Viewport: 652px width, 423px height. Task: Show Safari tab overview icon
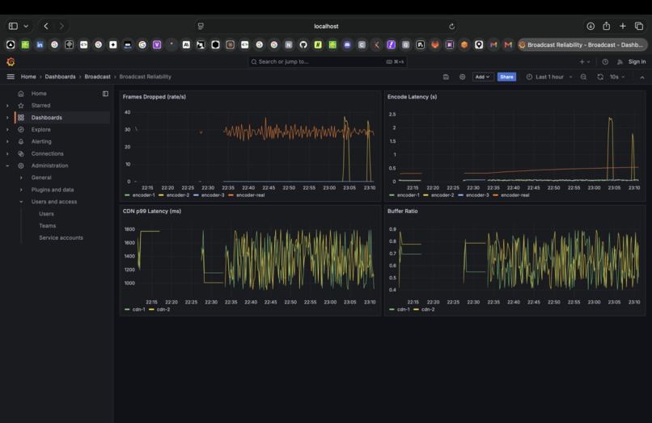click(x=639, y=26)
